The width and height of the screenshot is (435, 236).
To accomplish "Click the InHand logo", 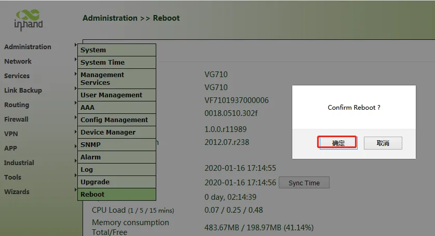I will (29, 20).
